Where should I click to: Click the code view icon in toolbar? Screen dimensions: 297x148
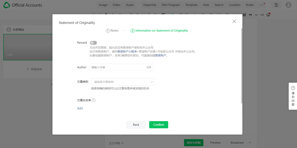coord(262,15)
